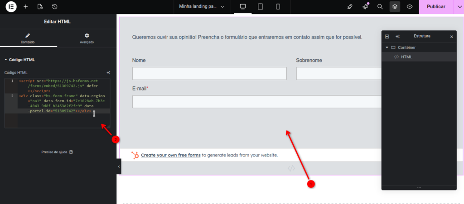Toggle the Structure layers panel icon

point(395,7)
